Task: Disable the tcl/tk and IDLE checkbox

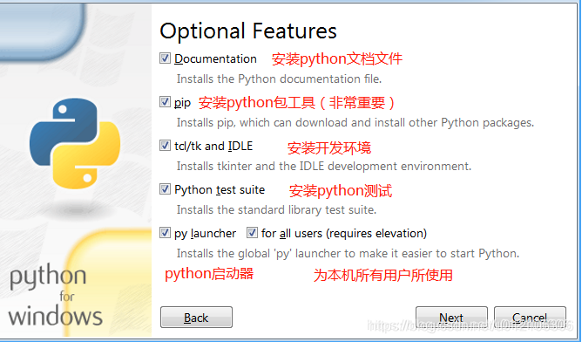Action: (165, 146)
